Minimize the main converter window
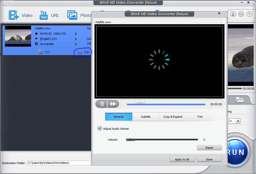This screenshot has height=174, width=256. pyautogui.click(x=242, y=2)
